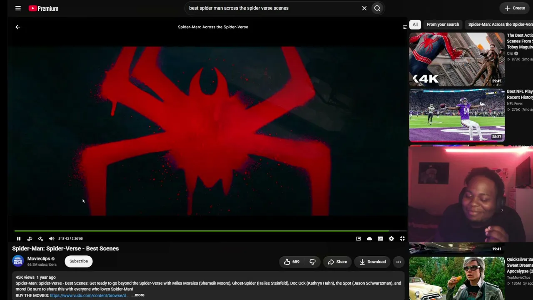Mute the video volume
This screenshot has height=300, width=533.
[52, 239]
